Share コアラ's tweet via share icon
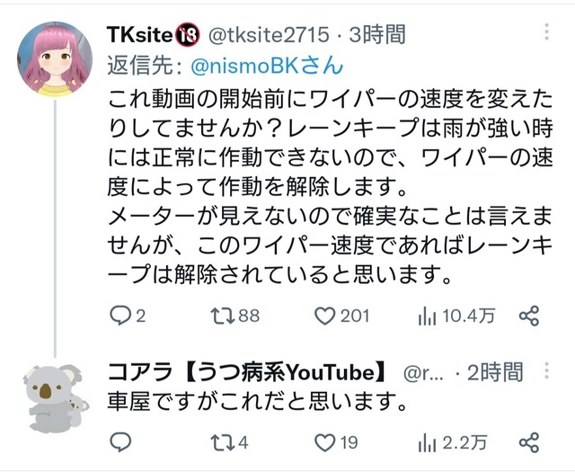Screen dimensions: 575x472 [x=529, y=442]
